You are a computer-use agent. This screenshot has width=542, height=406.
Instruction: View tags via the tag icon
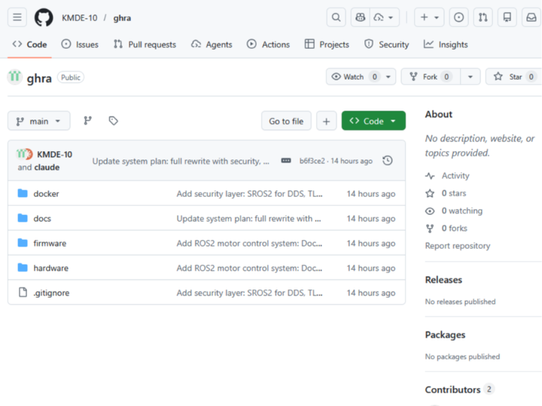tap(113, 121)
